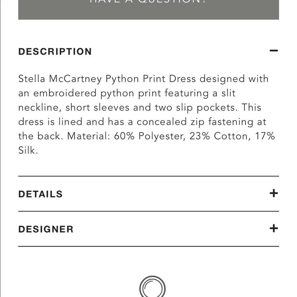
Task: Click 'embroidered python print' in the description
Action: [x=97, y=93]
